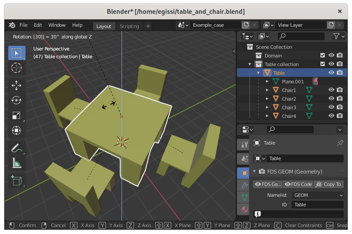Select the Annotate pencil tool
This screenshot has height=234, width=352.
pyautogui.click(x=16, y=148)
